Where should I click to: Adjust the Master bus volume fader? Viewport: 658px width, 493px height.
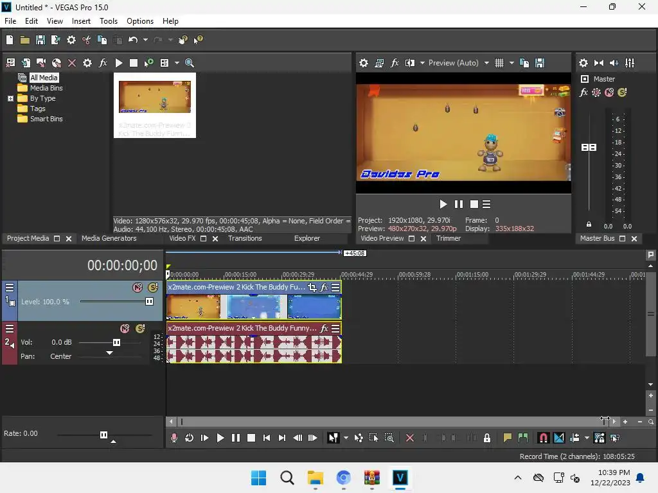pos(589,147)
